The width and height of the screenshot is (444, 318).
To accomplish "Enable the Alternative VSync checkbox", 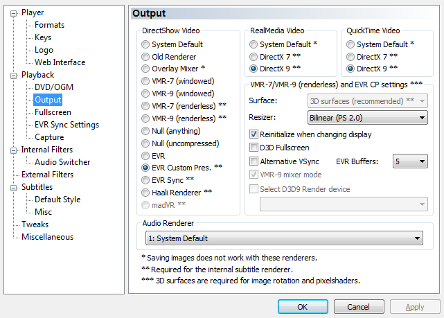I will point(254,161).
